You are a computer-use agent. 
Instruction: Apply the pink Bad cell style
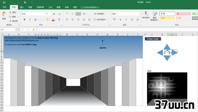click(x=184, y=14)
